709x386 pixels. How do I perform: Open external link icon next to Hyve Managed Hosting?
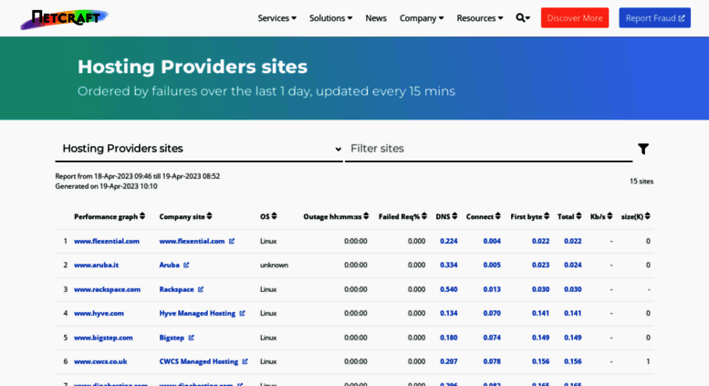243,313
